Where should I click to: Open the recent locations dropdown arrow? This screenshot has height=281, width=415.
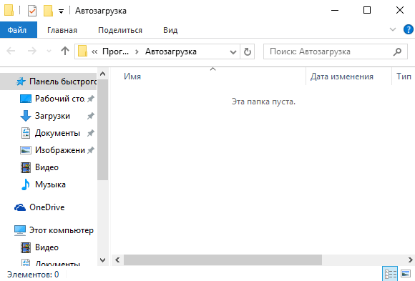pos(49,51)
